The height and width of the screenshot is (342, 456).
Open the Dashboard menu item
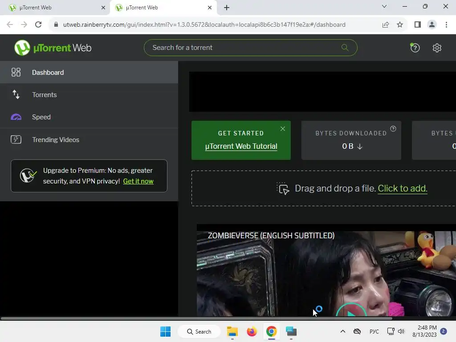(89, 72)
